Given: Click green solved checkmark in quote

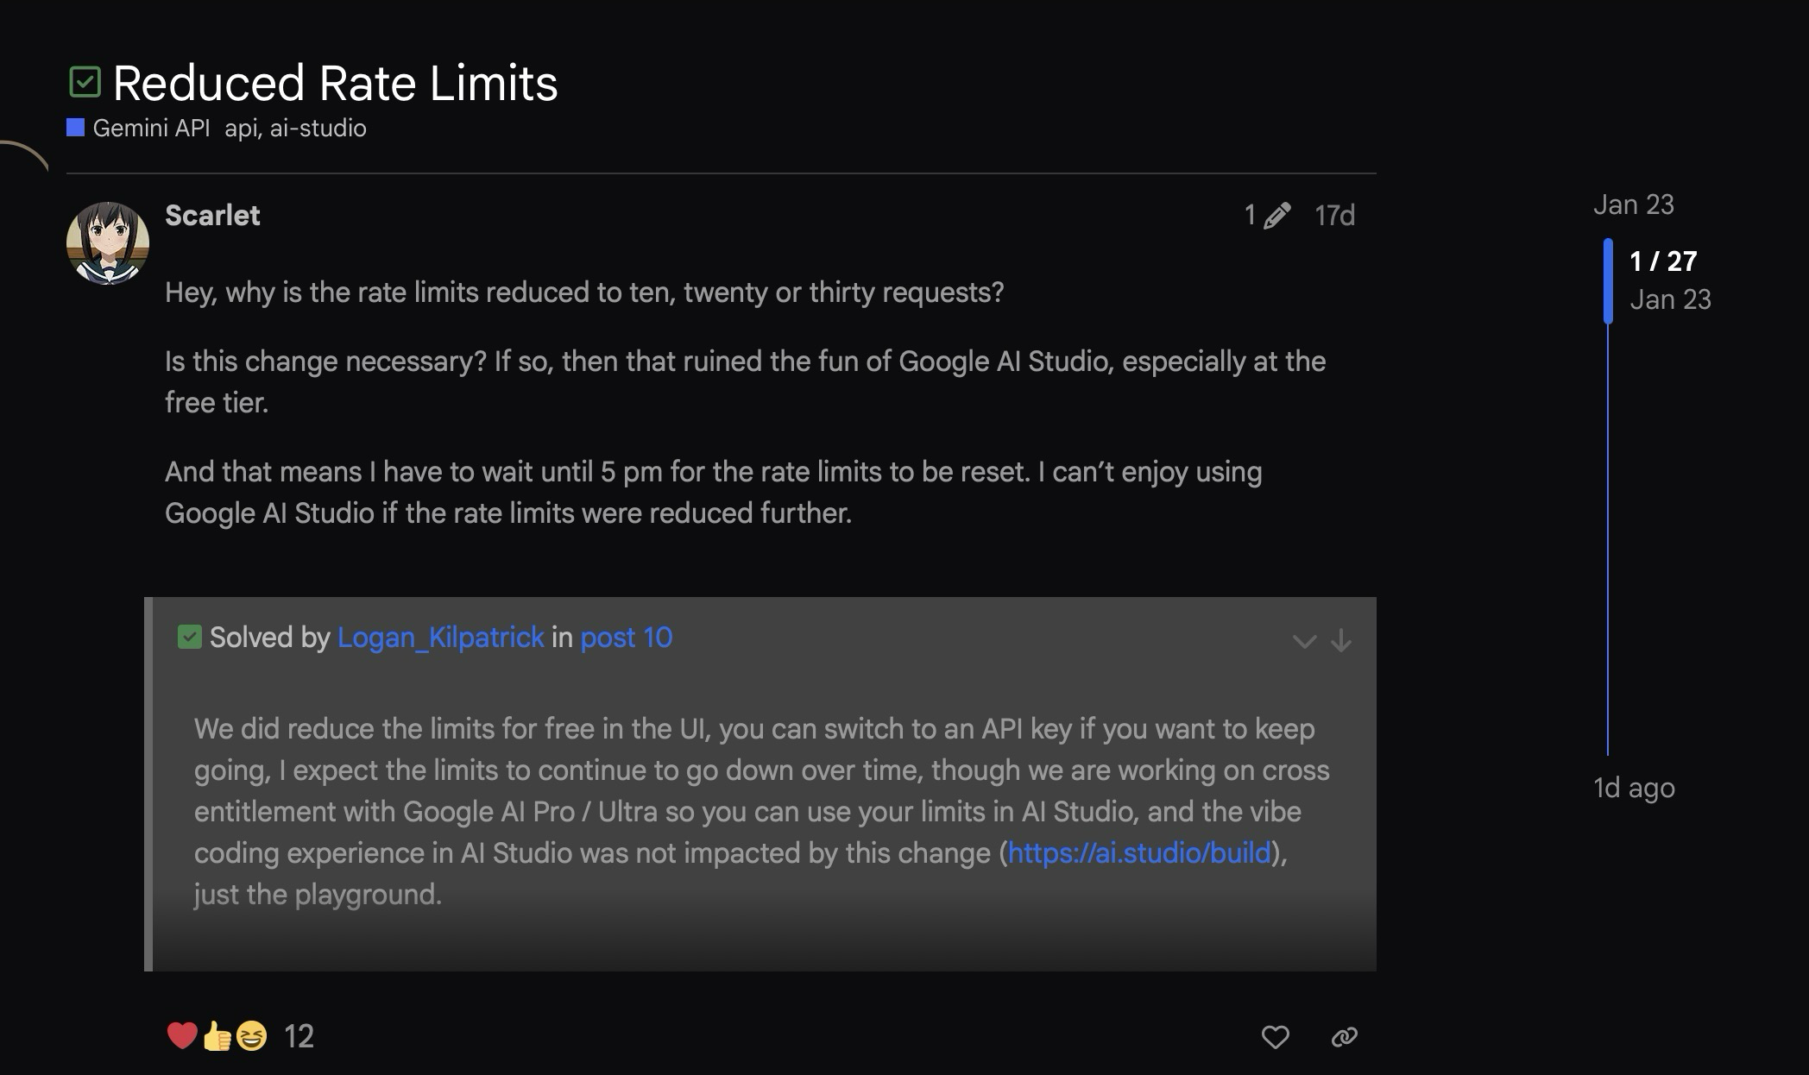Looking at the screenshot, I should [x=189, y=637].
